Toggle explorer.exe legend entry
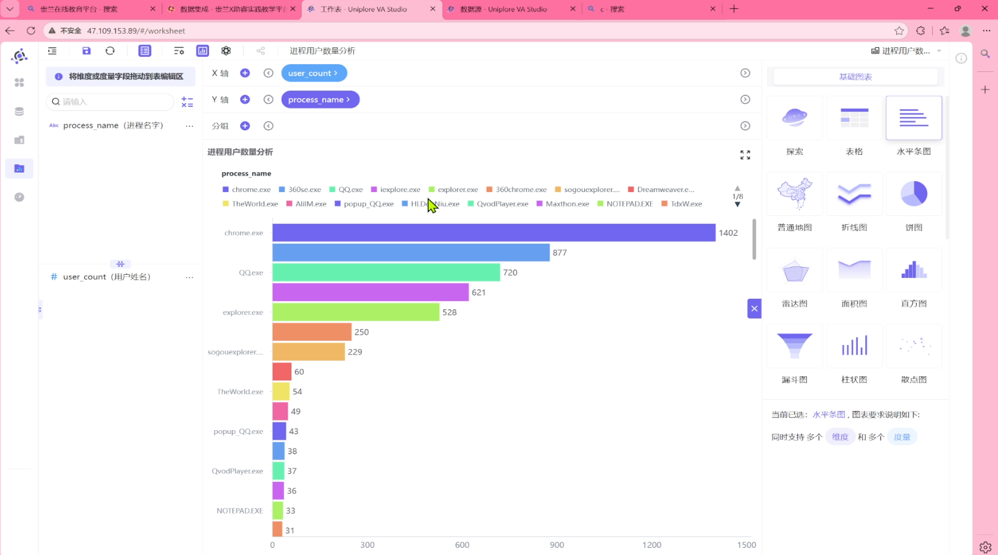Viewport: 998px width, 555px height. (453, 190)
